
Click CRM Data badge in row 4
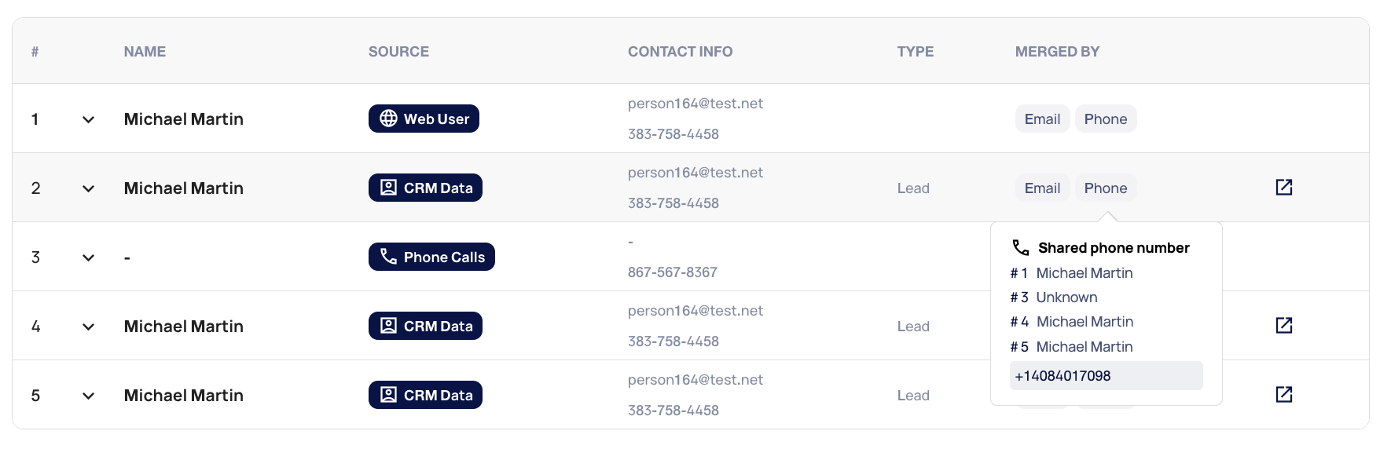(x=425, y=326)
